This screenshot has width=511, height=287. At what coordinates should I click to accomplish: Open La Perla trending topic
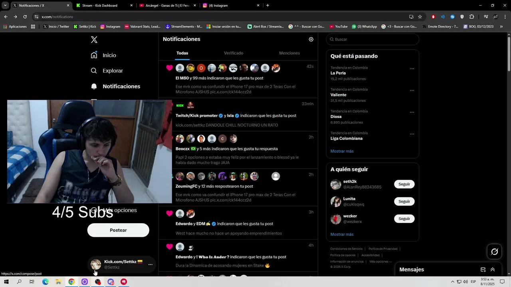(338, 73)
